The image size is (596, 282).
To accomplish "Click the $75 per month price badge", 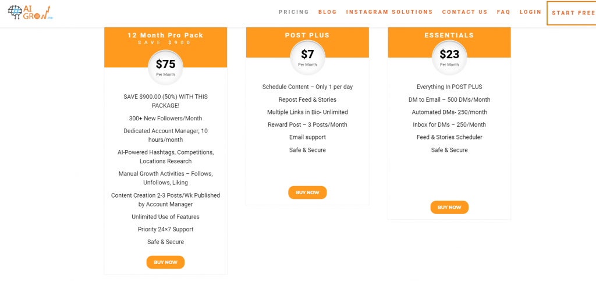I will pos(165,67).
